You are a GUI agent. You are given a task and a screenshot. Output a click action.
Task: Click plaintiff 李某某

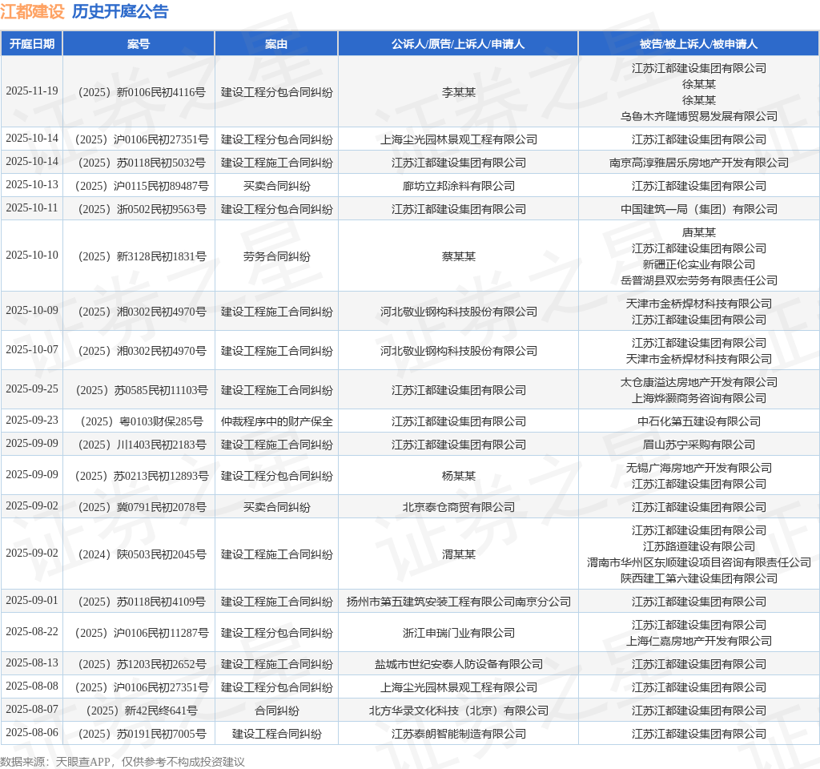click(459, 92)
